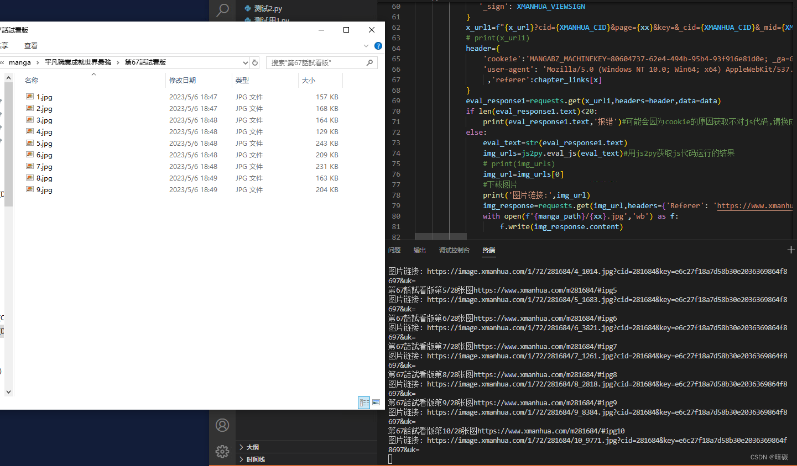Click navigation pane scroll up arrow

coord(8,78)
